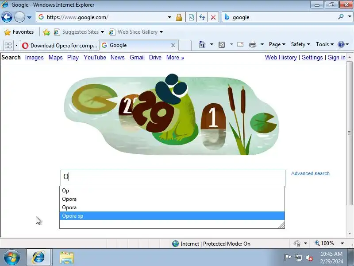Click the RSS Feeds icon
This screenshot has height=266, width=354.
tap(222, 45)
